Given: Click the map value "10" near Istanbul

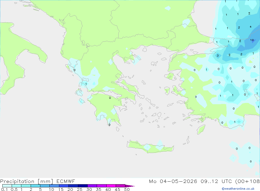Looking at the screenshot, I should pos(252,40).
